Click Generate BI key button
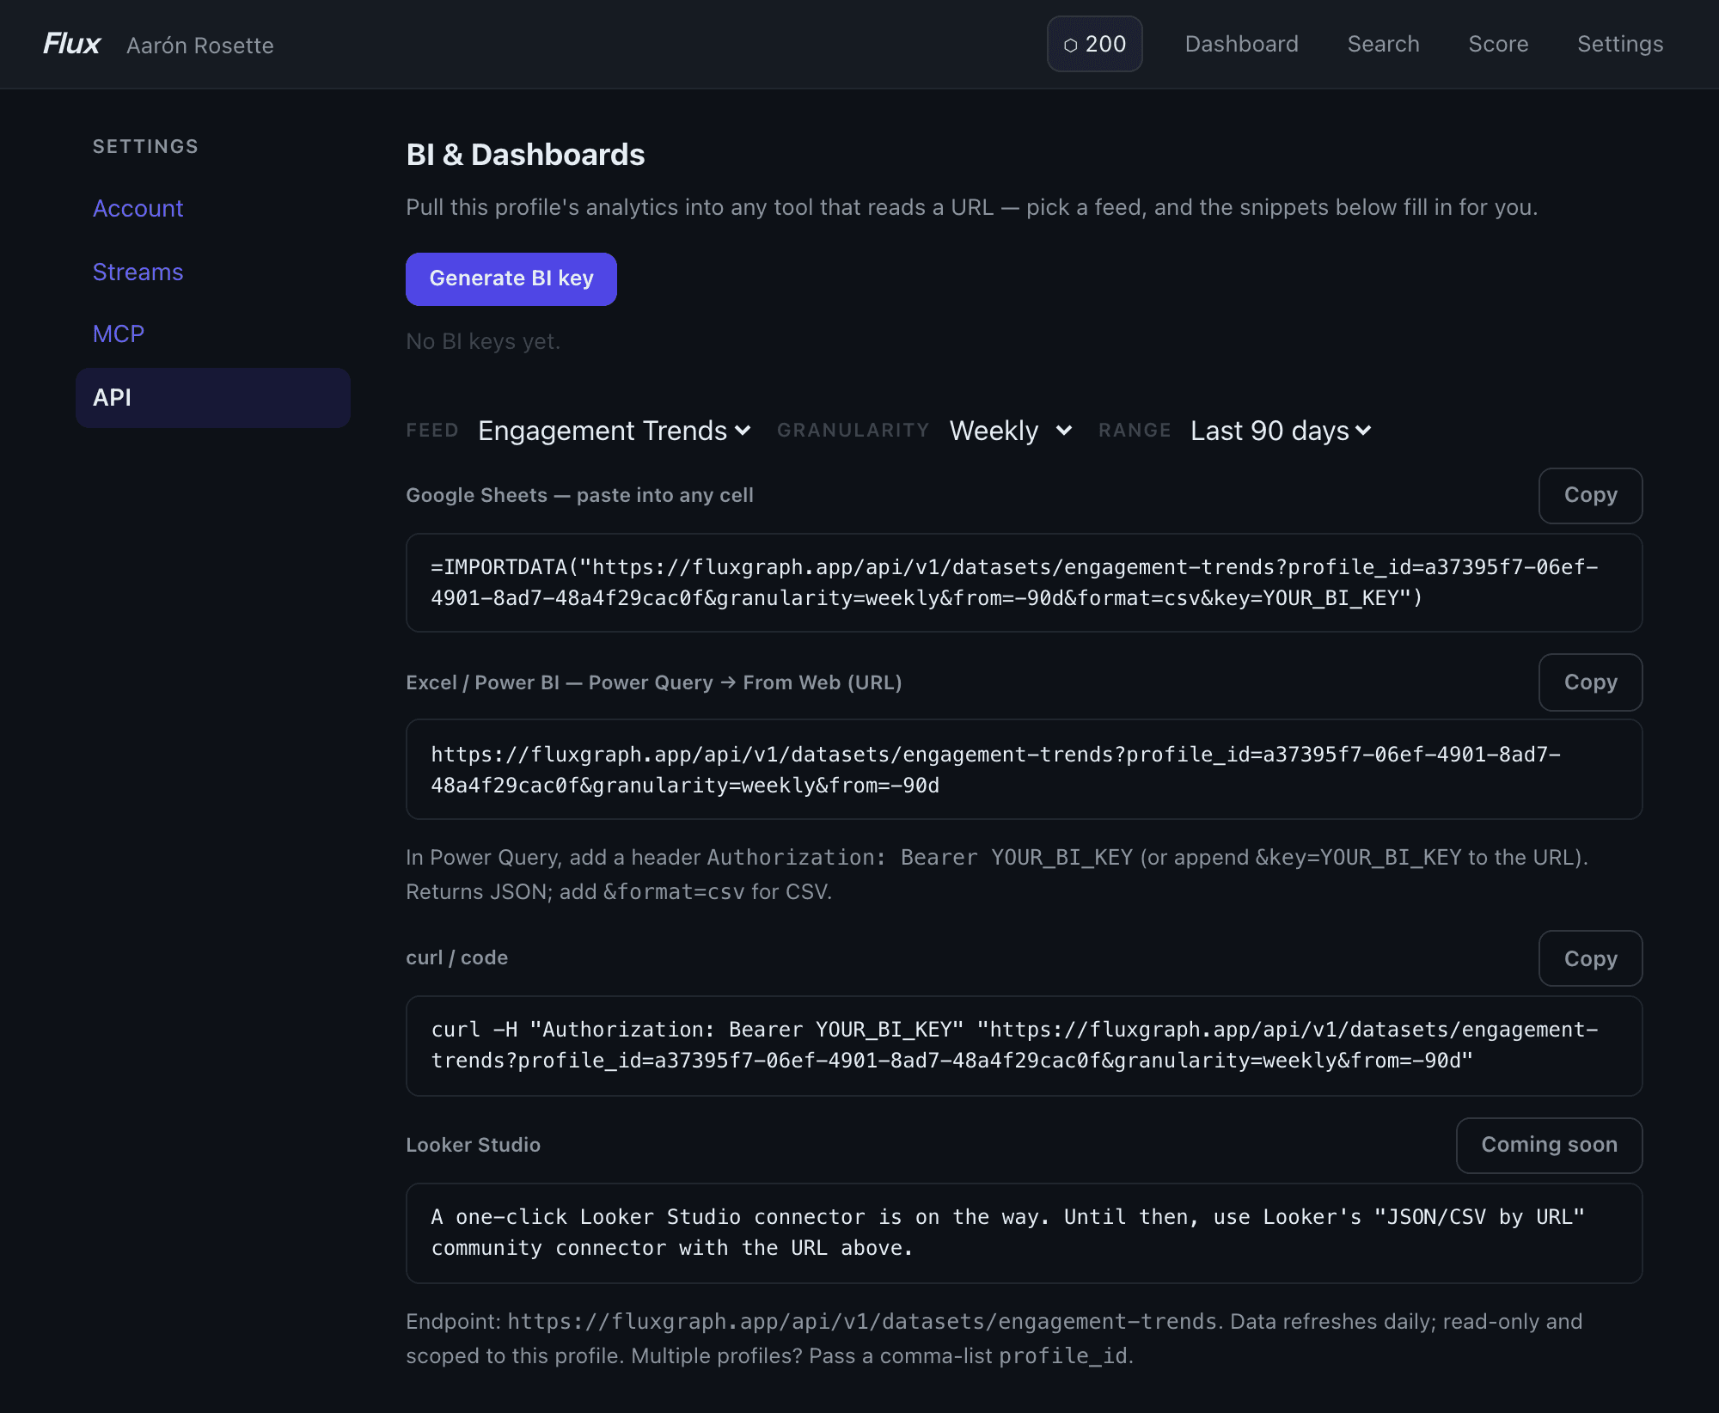 [x=511, y=278]
